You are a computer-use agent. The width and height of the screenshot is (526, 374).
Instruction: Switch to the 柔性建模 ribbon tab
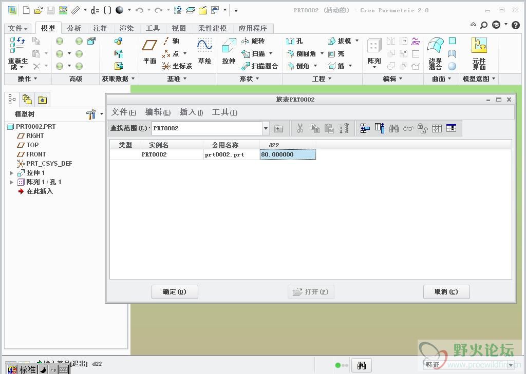(212, 29)
